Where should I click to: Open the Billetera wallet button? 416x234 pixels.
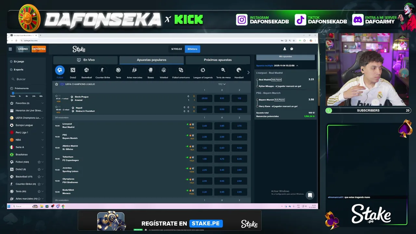pos(192,49)
